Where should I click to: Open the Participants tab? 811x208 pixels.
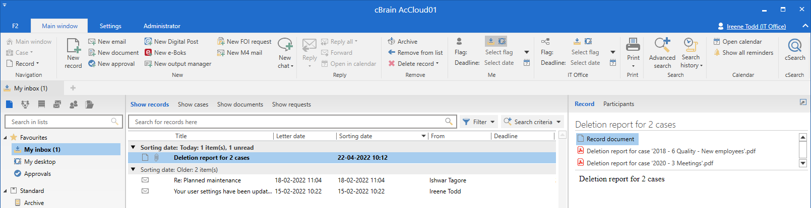coord(618,104)
